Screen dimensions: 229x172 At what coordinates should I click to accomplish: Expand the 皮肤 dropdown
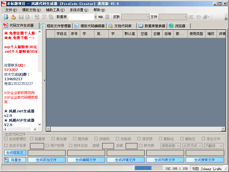(x=148, y=17)
